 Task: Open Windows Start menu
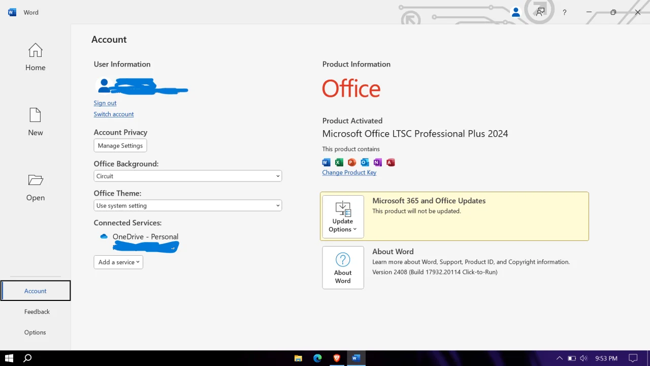click(x=9, y=358)
